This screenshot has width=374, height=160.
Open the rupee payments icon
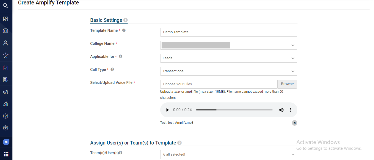click(x=6, y=128)
